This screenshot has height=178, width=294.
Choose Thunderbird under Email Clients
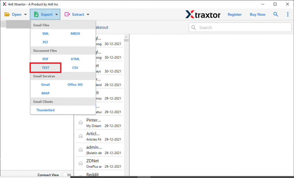click(45, 110)
